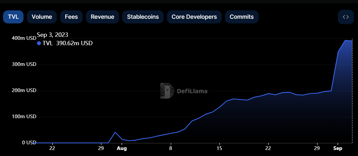Click the Sep 3, 2023 tooltip date
358x156 pixels.
click(x=53, y=35)
